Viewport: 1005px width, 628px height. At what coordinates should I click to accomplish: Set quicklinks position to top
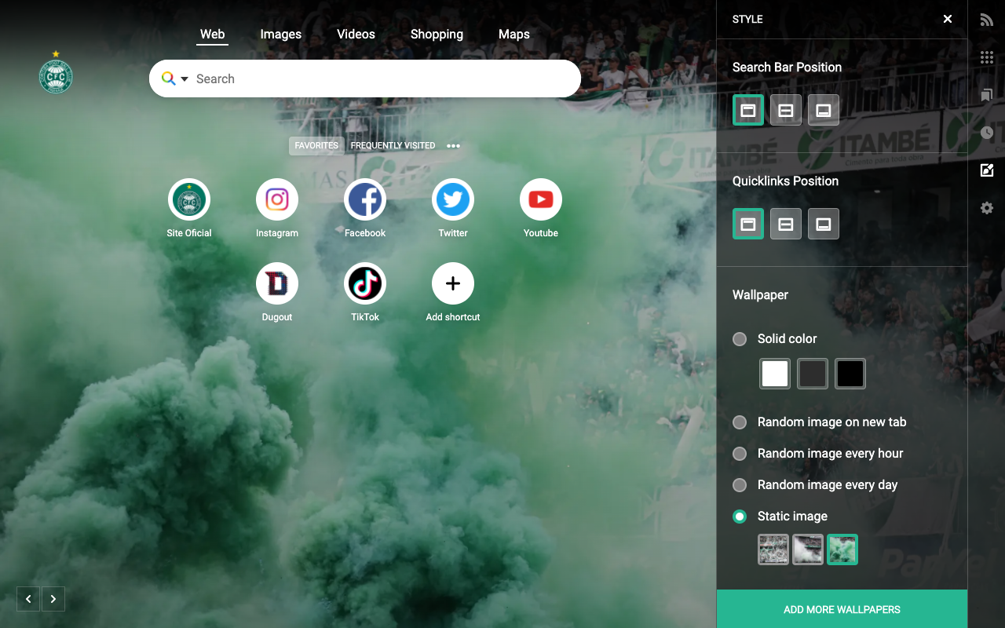[748, 225]
